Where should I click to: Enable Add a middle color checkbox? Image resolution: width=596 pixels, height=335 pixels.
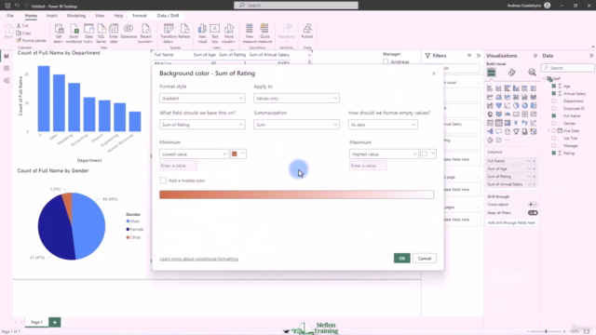click(163, 181)
